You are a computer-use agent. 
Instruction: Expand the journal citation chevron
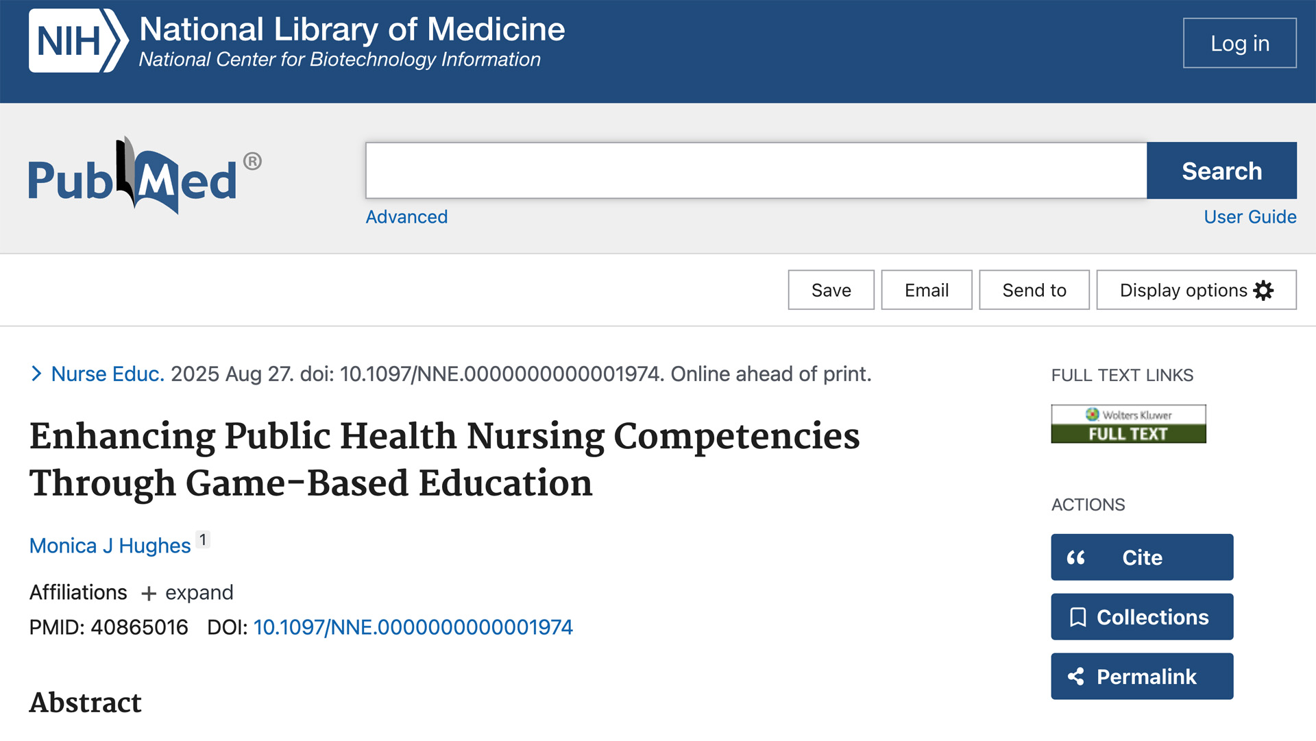[x=36, y=374]
